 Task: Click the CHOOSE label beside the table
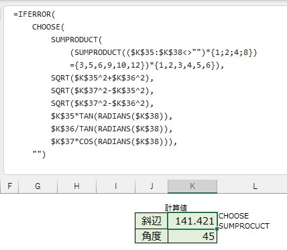tap(233, 216)
